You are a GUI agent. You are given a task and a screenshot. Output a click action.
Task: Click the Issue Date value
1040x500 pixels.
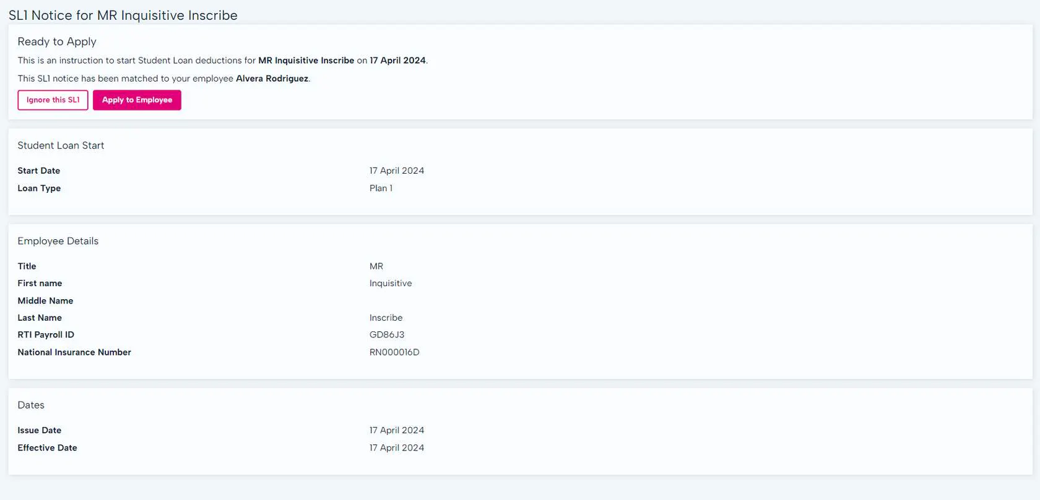396,430
